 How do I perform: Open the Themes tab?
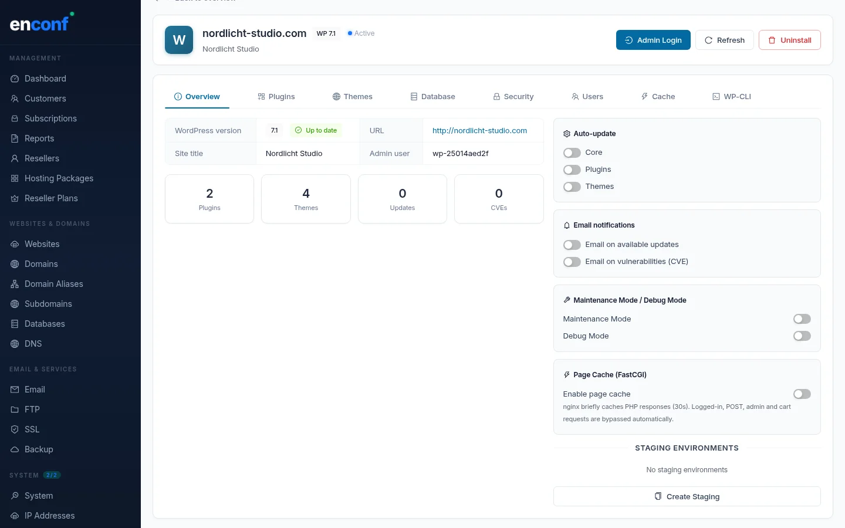pyautogui.click(x=353, y=97)
